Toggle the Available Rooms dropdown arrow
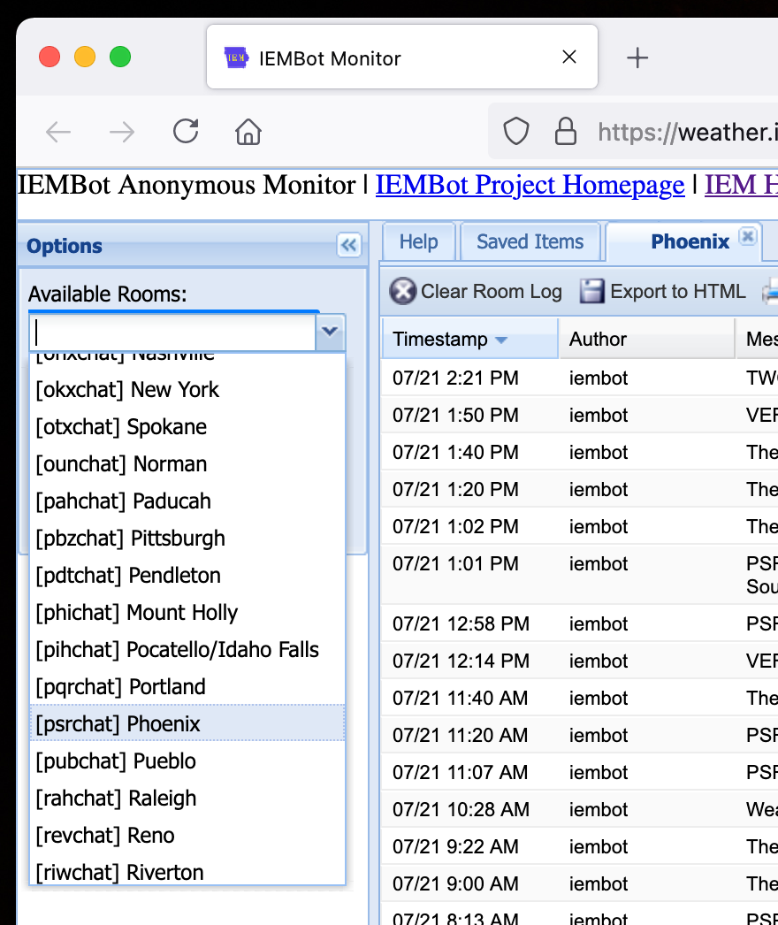 (x=331, y=332)
